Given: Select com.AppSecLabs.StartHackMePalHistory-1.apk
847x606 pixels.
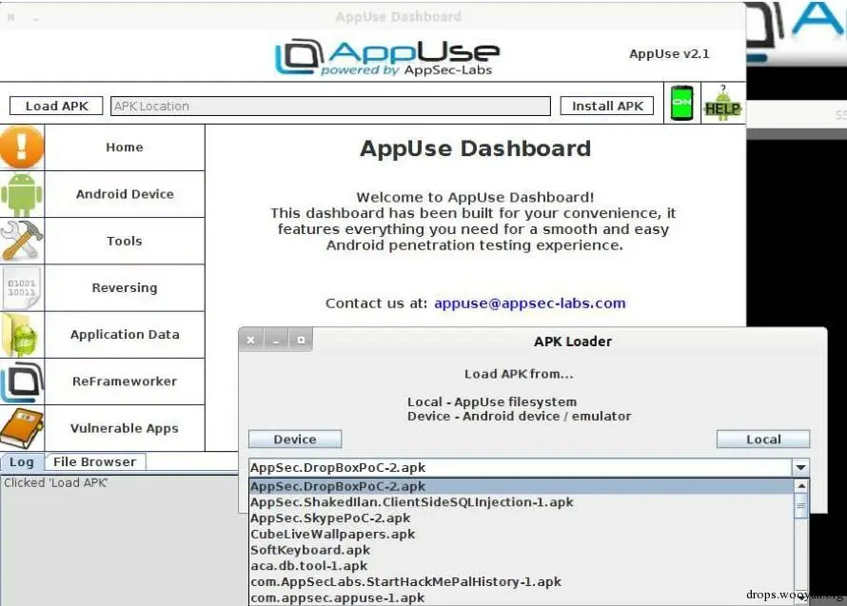Looking at the screenshot, I should [x=522, y=582].
